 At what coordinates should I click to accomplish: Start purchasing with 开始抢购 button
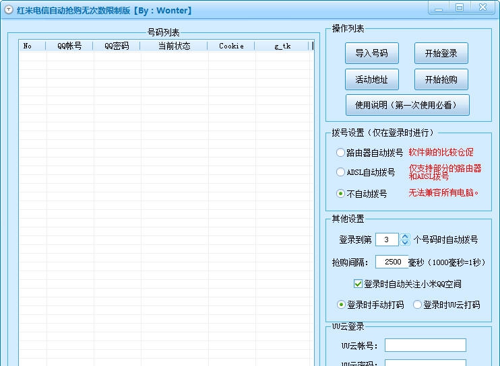[x=441, y=79]
